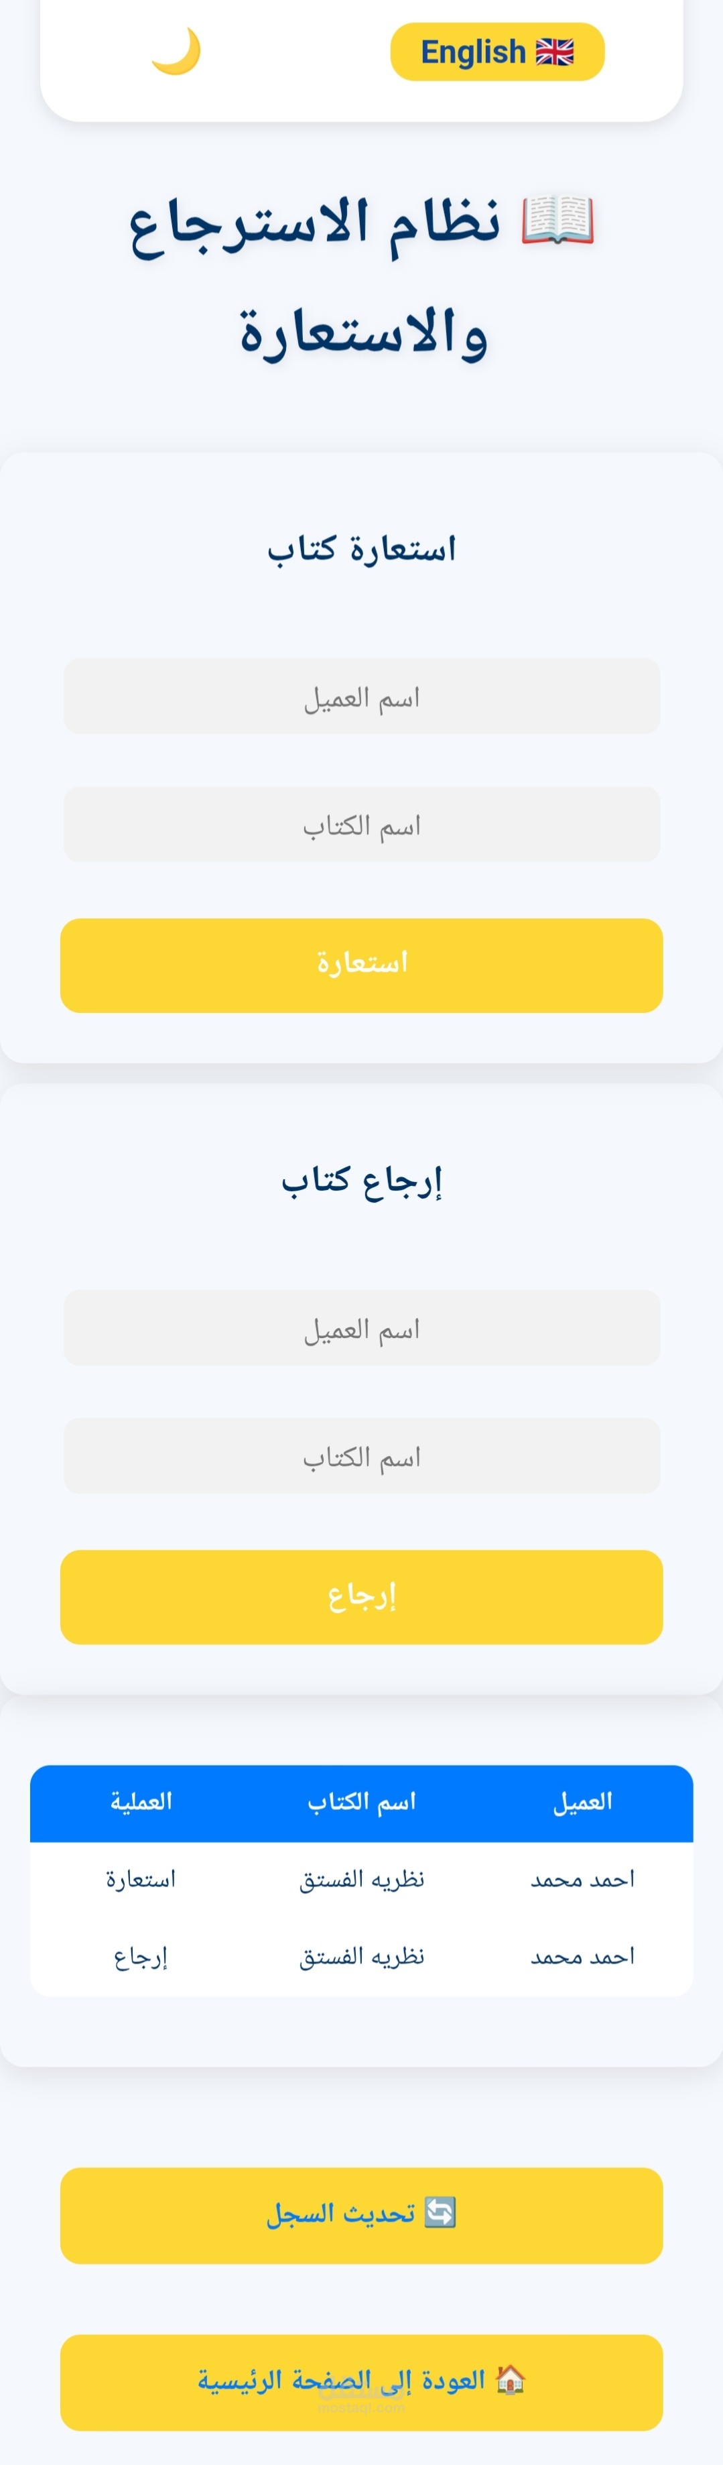The width and height of the screenshot is (723, 2465).
Task: Click the refresh arrows icon on تحديث السجل
Action: (x=440, y=2212)
